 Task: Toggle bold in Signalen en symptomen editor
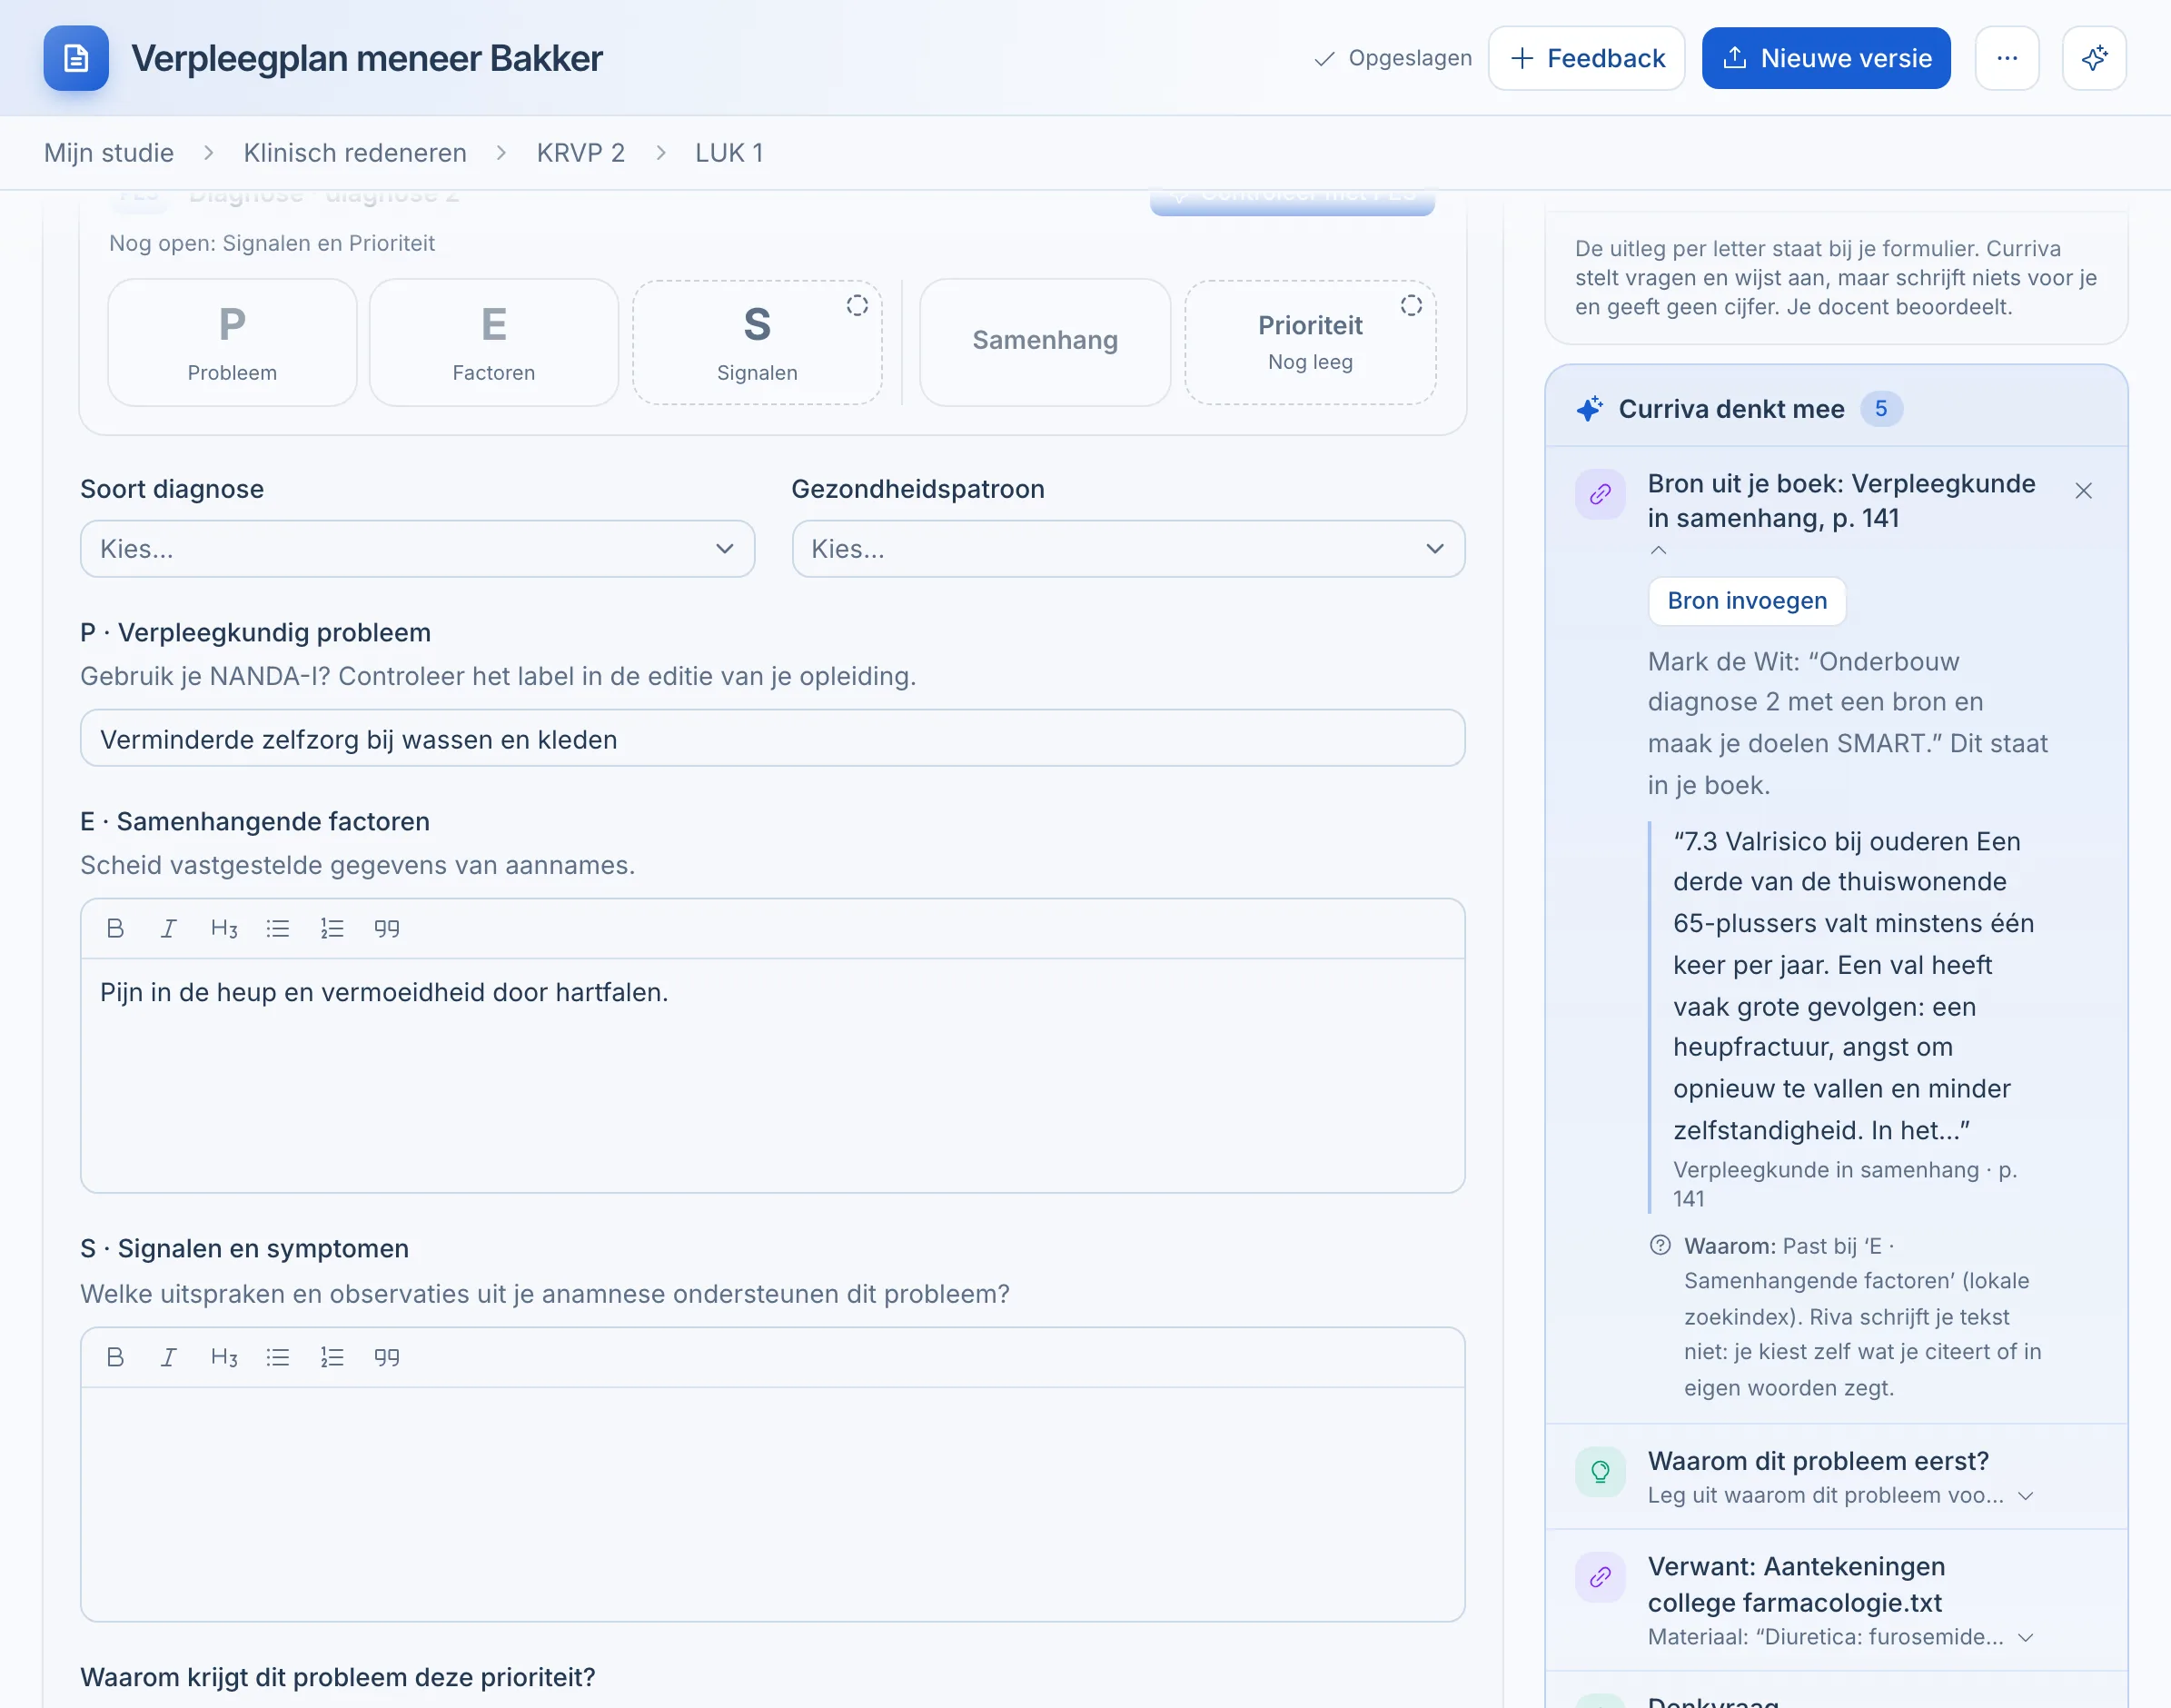click(115, 1357)
